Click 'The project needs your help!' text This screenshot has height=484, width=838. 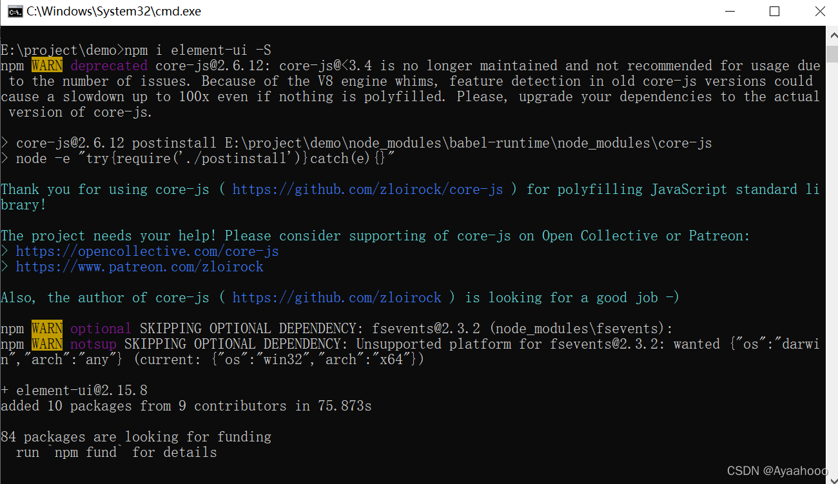[x=109, y=236]
